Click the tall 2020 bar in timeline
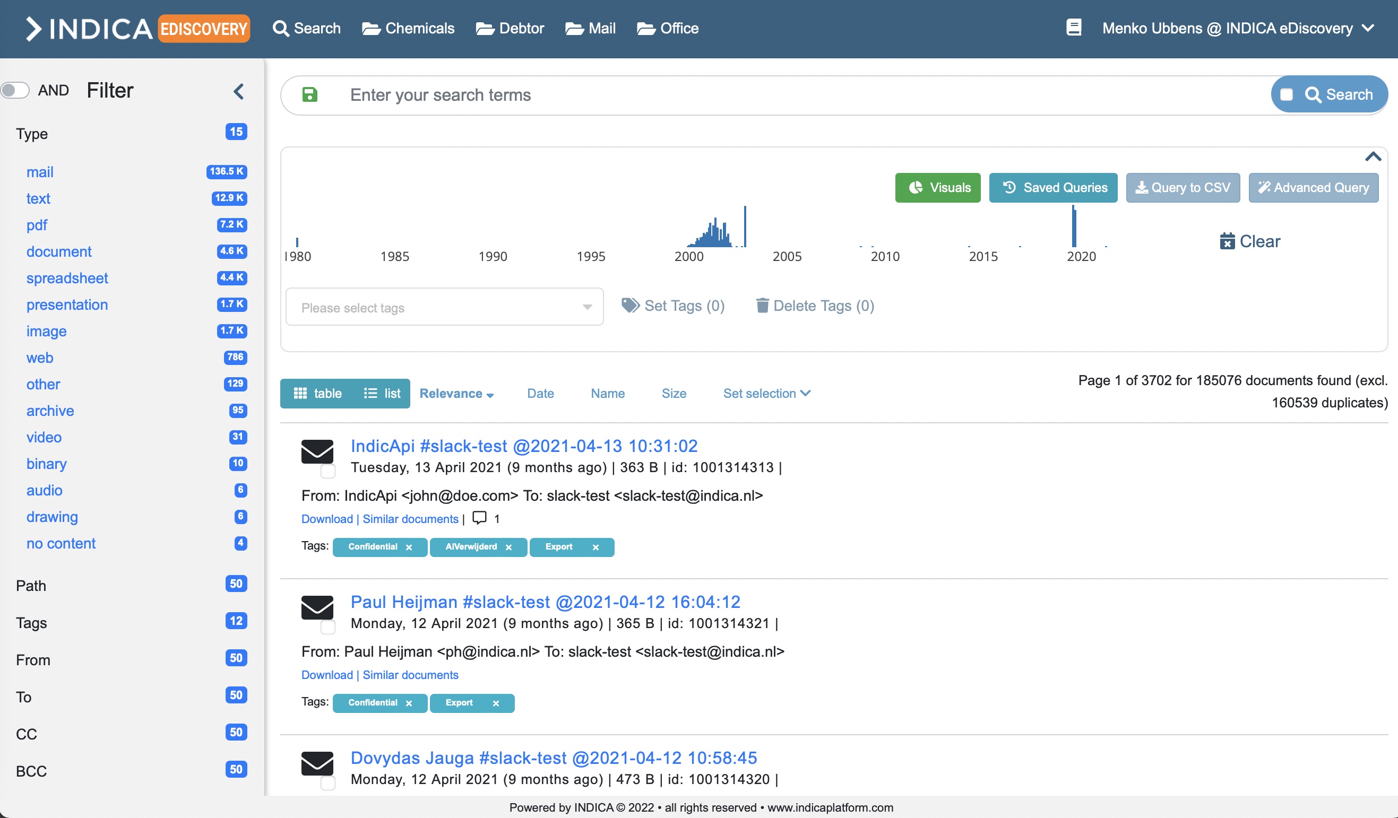The height and width of the screenshot is (818, 1398). point(1074,228)
